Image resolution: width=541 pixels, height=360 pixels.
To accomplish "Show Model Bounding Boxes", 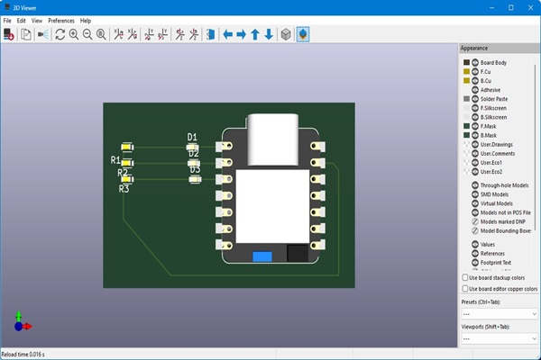I will (x=475, y=230).
